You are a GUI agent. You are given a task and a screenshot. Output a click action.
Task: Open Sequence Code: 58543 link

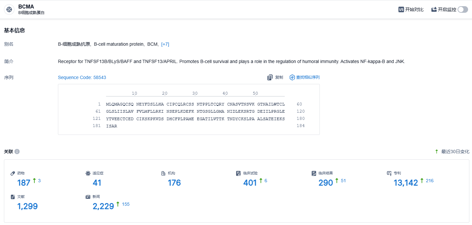pos(82,77)
